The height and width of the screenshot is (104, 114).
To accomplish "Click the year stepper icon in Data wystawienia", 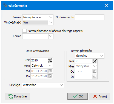I will [x=50, y=60].
